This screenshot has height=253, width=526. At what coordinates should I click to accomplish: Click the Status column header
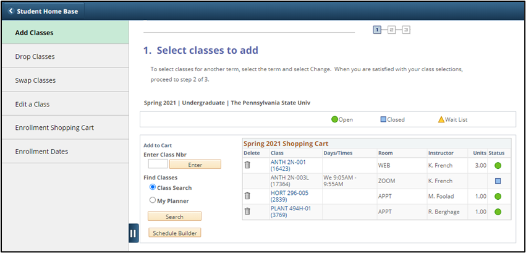(x=496, y=153)
